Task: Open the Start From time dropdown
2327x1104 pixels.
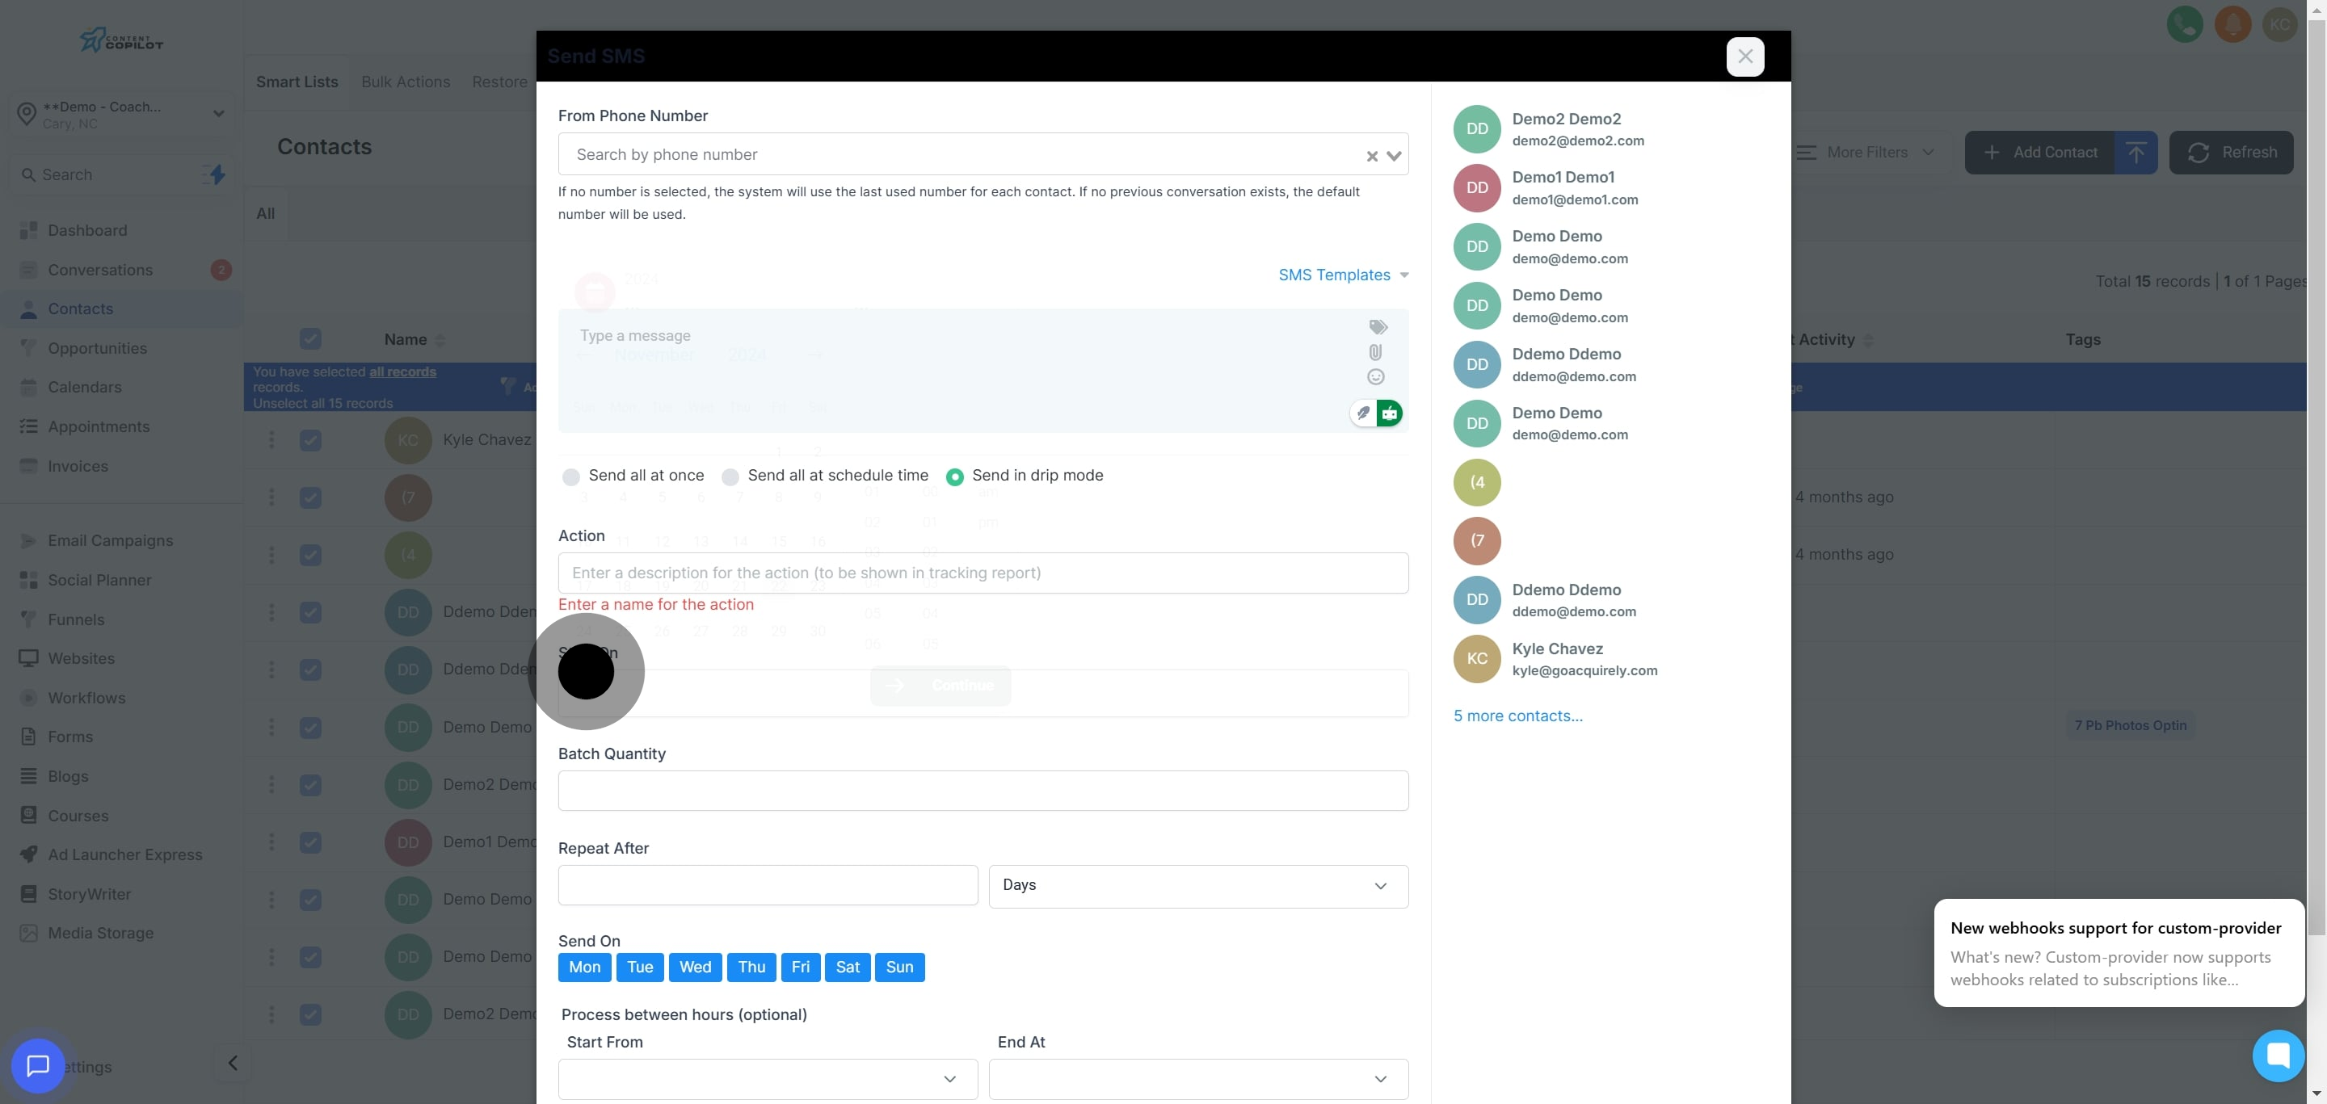Action: tap(767, 1079)
